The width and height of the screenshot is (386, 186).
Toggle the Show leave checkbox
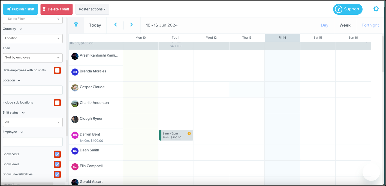(x=57, y=164)
